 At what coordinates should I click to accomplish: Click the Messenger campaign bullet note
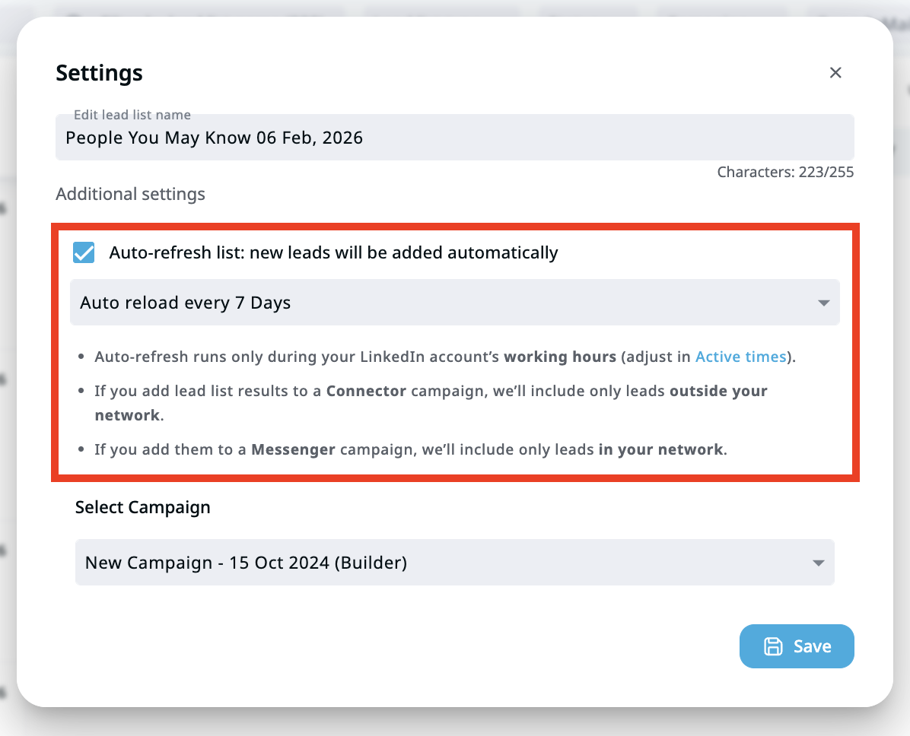click(411, 449)
